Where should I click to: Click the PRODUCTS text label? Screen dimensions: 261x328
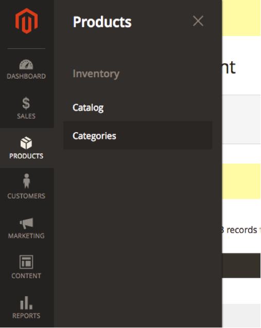[x=26, y=156]
